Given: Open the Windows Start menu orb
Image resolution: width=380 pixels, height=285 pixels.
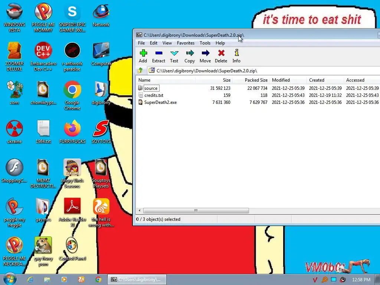Looking at the screenshot, I should (10, 279).
